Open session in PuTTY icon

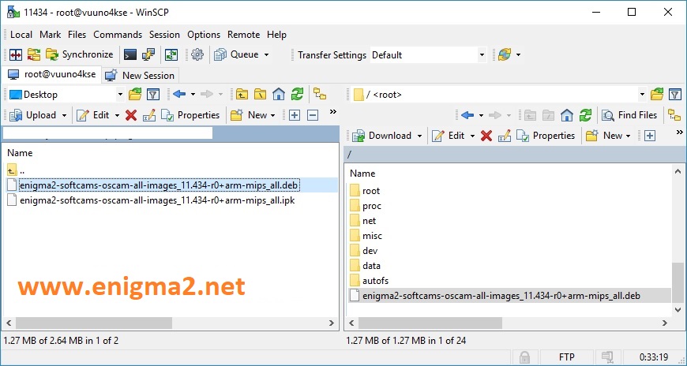pyautogui.click(x=148, y=54)
